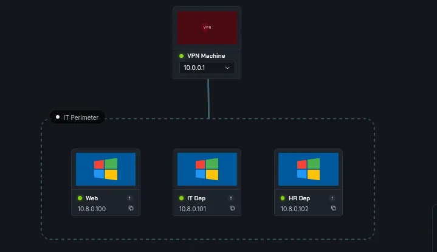
Task: Click the 10.8.0.101 IP address text
Action: (193, 209)
